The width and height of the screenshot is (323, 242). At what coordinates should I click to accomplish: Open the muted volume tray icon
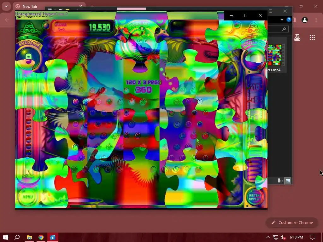[283, 237]
